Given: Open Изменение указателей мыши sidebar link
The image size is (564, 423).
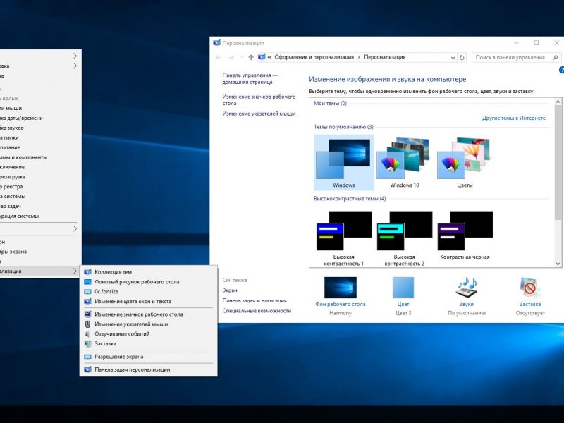Looking at the screenshot, I should pyautogui.click(x=259, y=114).
